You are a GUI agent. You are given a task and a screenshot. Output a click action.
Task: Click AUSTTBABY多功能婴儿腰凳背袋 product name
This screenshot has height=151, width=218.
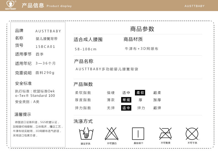click(x=107, y=69)
